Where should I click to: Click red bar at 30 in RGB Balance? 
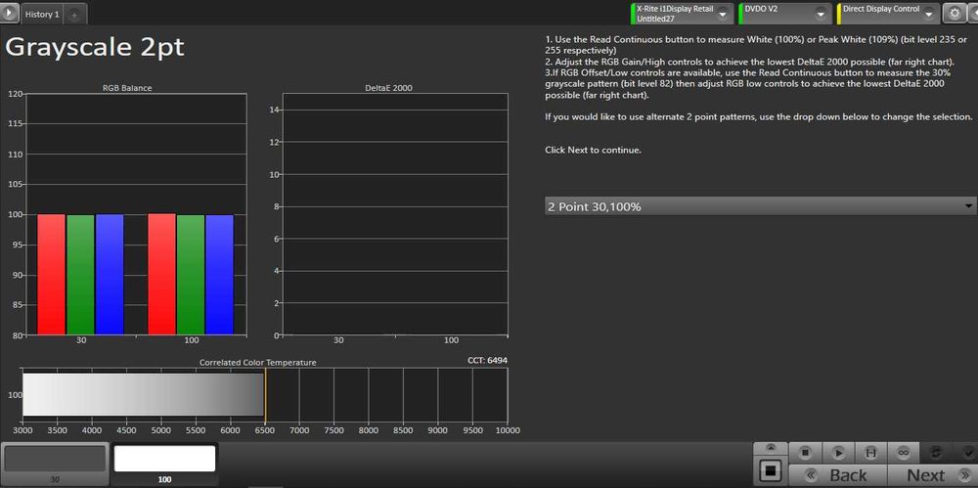51,275
